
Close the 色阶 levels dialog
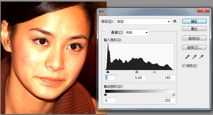click(203, 11)
